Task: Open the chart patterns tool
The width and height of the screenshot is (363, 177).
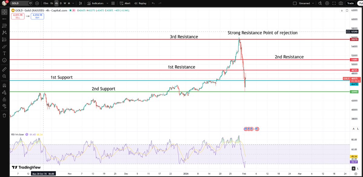Action: pos(4,32)
